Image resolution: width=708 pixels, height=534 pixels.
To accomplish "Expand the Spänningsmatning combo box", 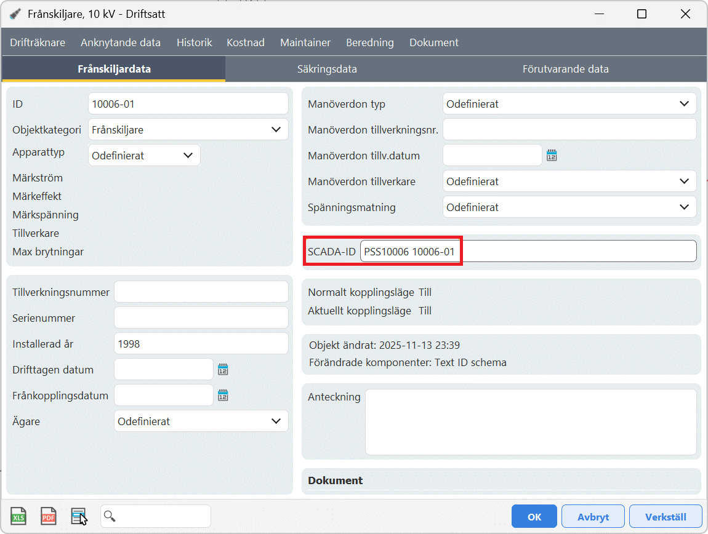I will [x=684, y=207].
